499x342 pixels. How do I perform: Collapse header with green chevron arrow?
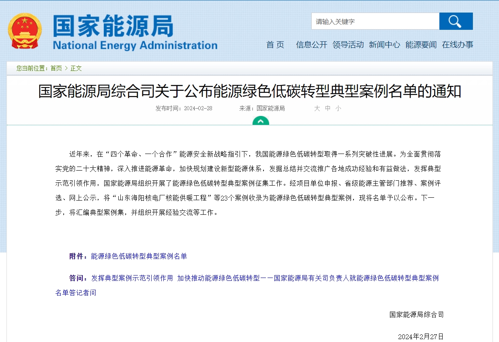click(x=261, y=121)
